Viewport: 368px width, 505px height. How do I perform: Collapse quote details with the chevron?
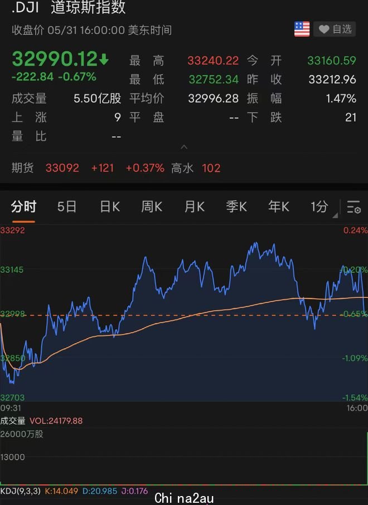(x=184, y=147)
